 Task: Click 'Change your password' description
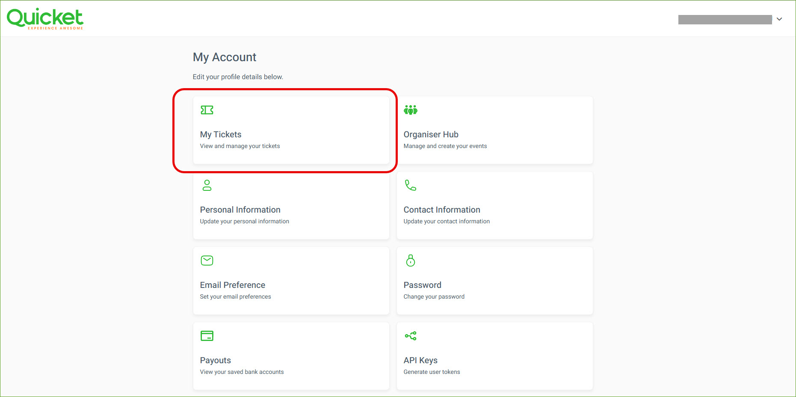coord(434,296)
